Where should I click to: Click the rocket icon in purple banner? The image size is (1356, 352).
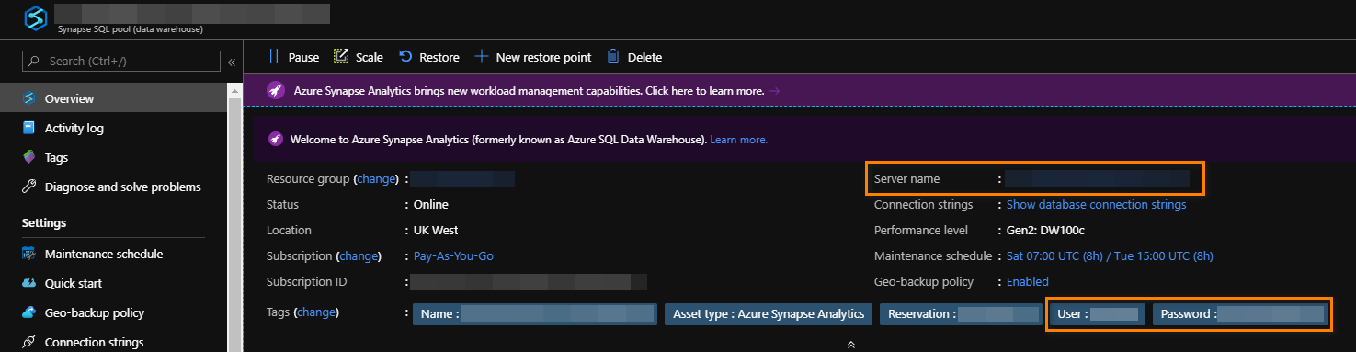[275, 91]
